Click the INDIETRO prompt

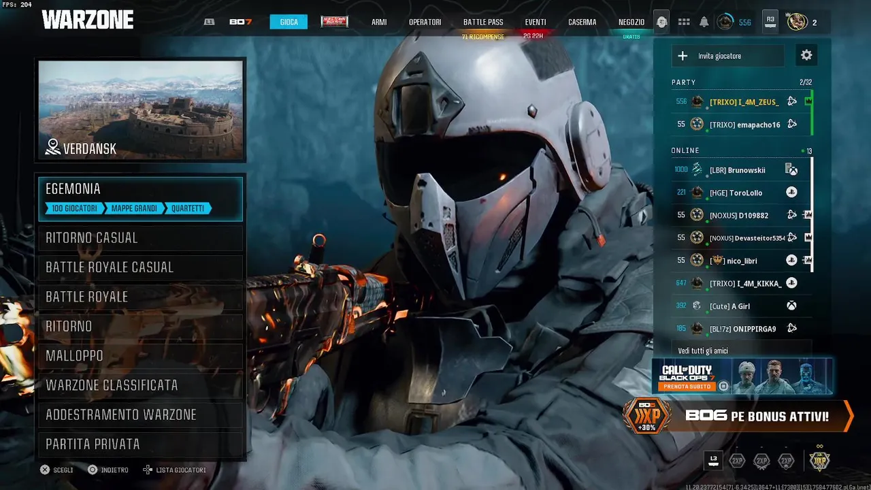click(108, 470)
